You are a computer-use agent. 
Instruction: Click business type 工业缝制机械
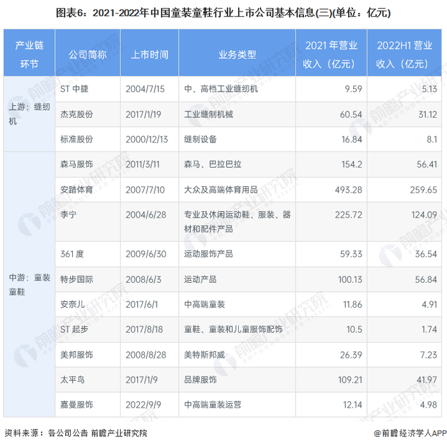(209, 115)
